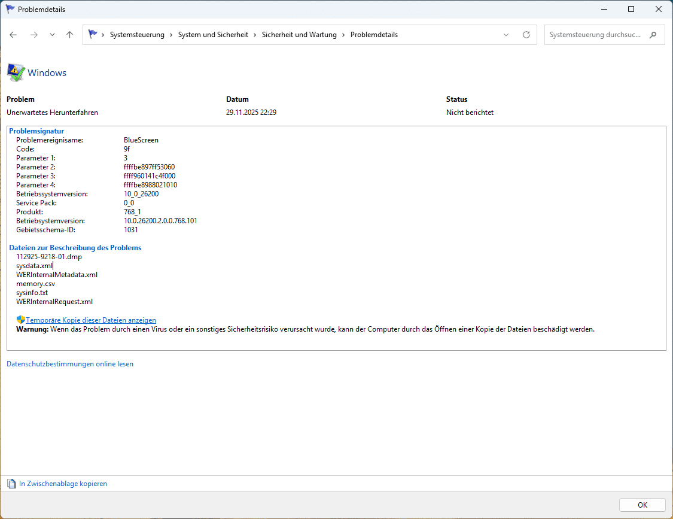Viewport: 673px width, 519px height.
Task: Open address bar history dropdown
Action: point(506,35)
